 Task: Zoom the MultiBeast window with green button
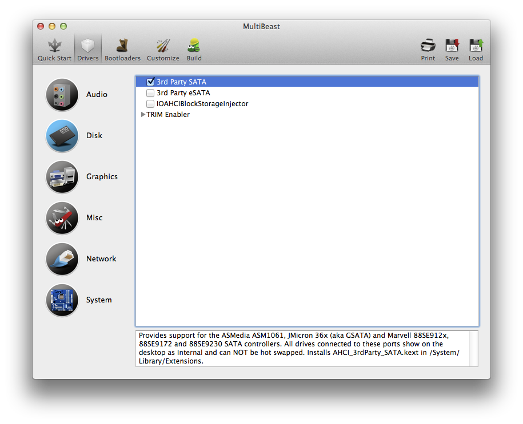coord(63,26)
